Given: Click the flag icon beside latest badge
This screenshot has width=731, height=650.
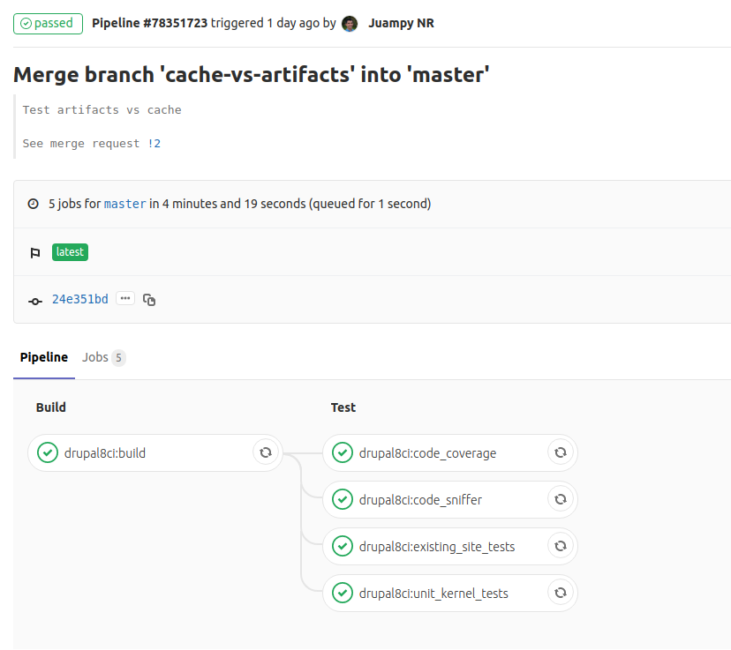Looking at the screenshot, I should (x=35, y=253).
